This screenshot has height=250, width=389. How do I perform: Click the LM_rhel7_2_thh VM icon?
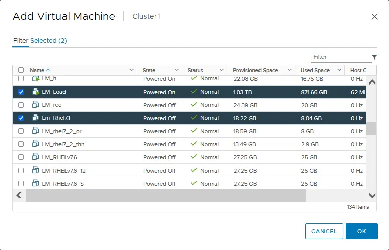tap(35, 144)
